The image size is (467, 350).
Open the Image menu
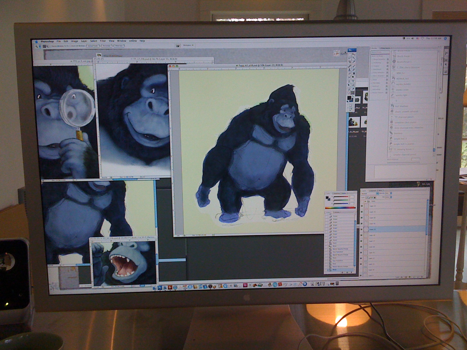[x=74, y=41]
